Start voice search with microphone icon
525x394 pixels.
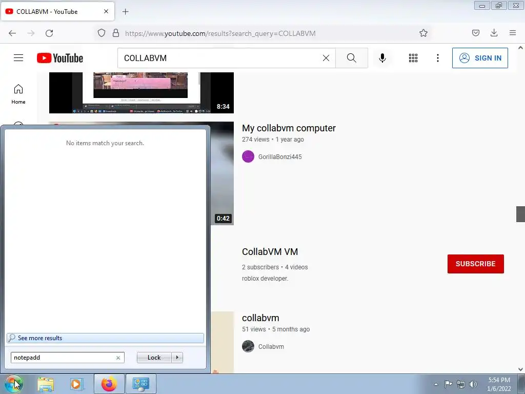[x=382, y=58]
